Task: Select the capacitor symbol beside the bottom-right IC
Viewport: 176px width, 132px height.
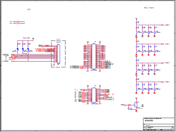Action: pos(129,108)
